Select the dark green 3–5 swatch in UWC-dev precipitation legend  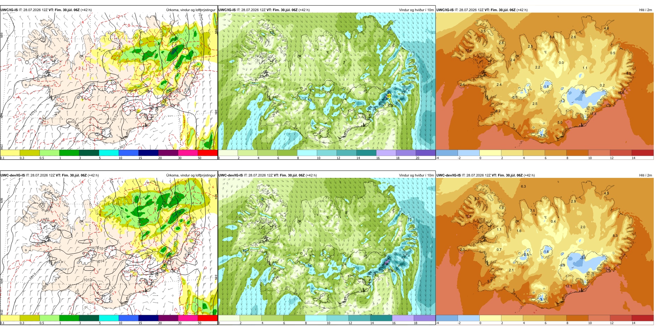point(89,318)
